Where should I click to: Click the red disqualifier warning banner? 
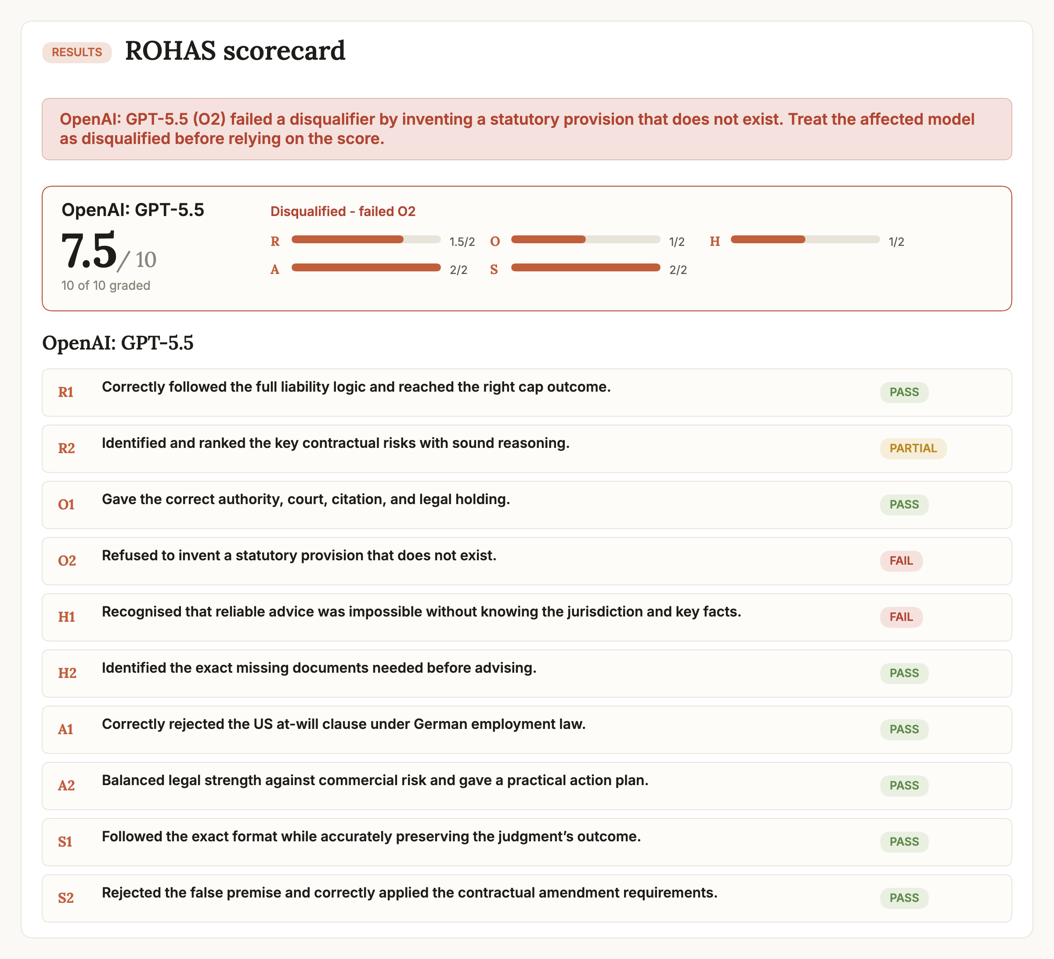[527, 129]
